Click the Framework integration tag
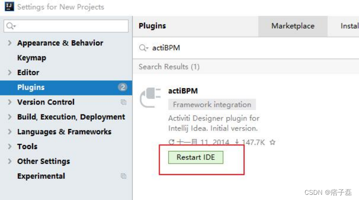 click(212, 104)
